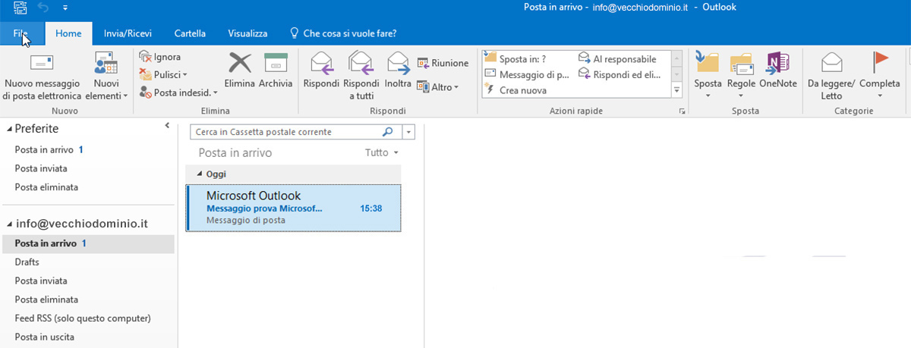
Task: Open the Regole rules dropdown
Action: point(741,76)
